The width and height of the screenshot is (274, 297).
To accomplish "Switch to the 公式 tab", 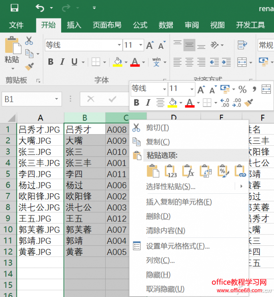I will coord(140,25).
